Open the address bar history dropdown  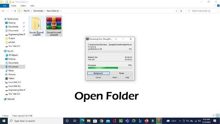(176, 11)
